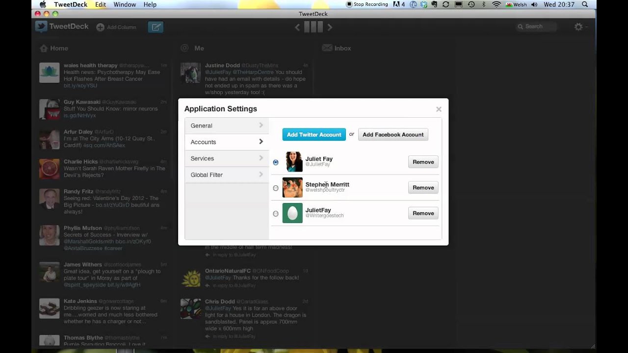The width and height of the screenshot is (628, 353).
Task: Click the is.gd/NrHVyx link
Action: [79, 116]
